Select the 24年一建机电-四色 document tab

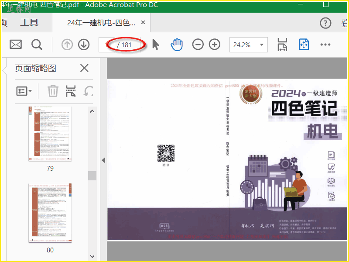[x=101, y=23]
